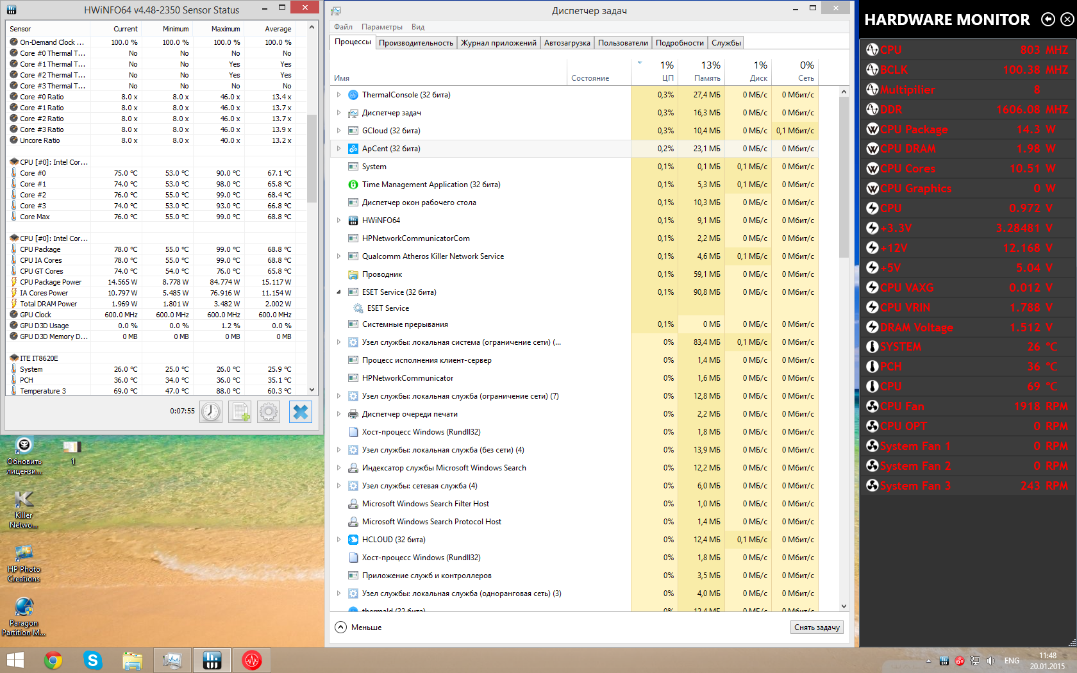
Task: Click the thermometer icon beside PCH
Action: pos(872,366)
